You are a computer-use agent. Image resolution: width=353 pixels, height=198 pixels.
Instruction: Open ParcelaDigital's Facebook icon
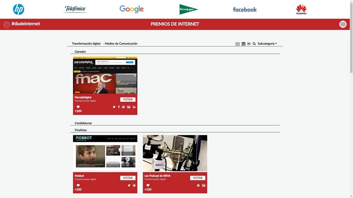119,107
